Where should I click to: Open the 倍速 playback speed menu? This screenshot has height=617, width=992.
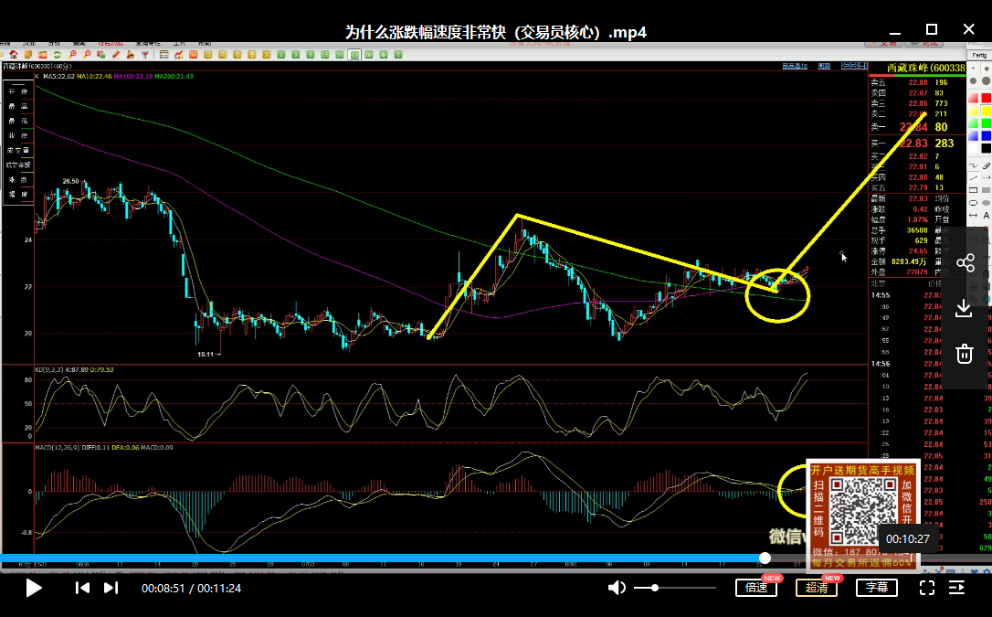pyautogui.click(x=755, y=588)
